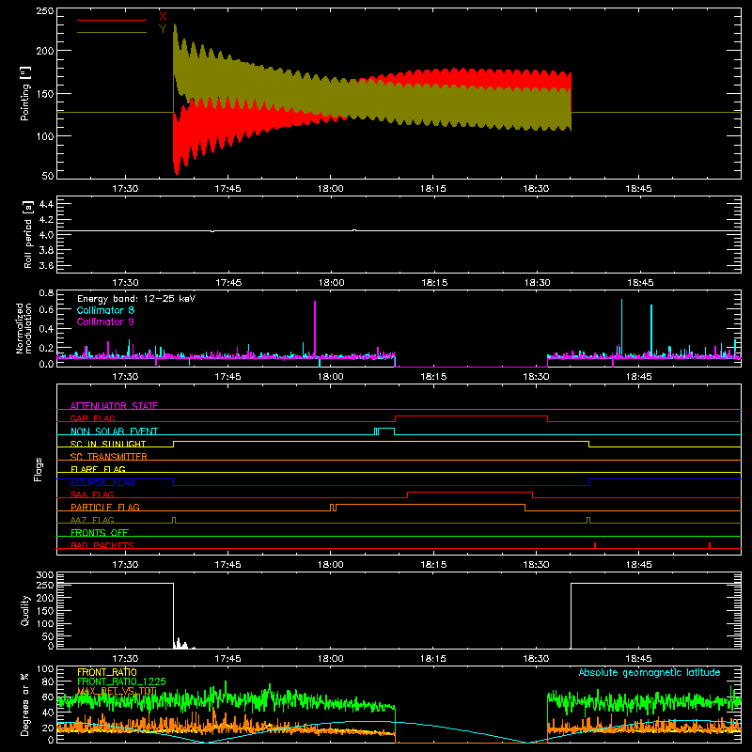Click the 'Degrees or %' axis title

pyautogui.click(x=25, y=705)
